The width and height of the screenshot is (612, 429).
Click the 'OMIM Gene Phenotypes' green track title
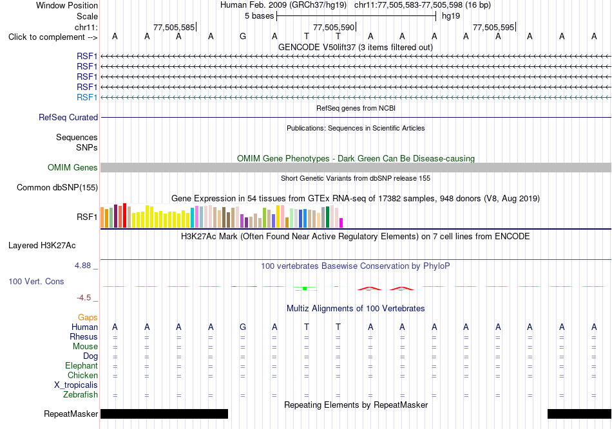coord(356,159)
